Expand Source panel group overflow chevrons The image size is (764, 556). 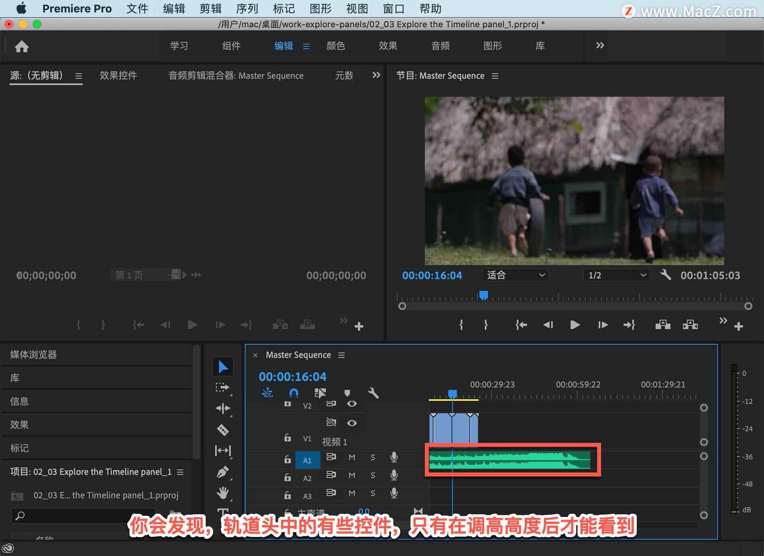tap(376, 75)
